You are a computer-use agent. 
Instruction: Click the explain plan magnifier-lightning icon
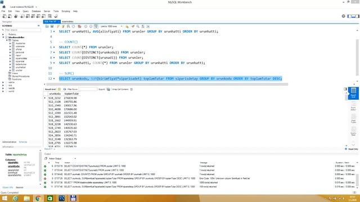pyautogui.click(x=69, y=26)
